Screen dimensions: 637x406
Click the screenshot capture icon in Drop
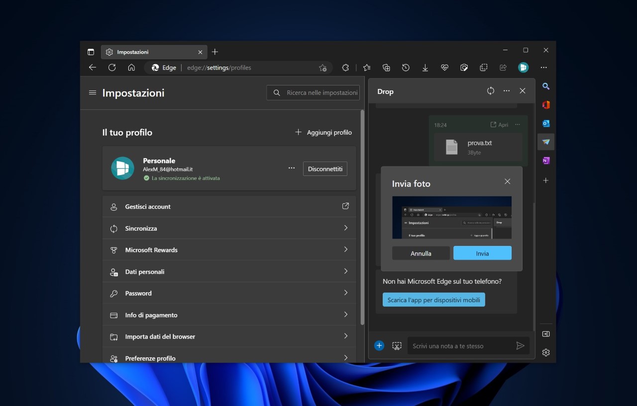[397, 346]
